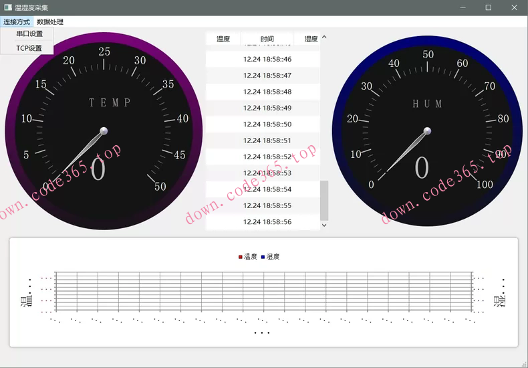Maximize the 温湿度采集 window

[x=488, y=7]
